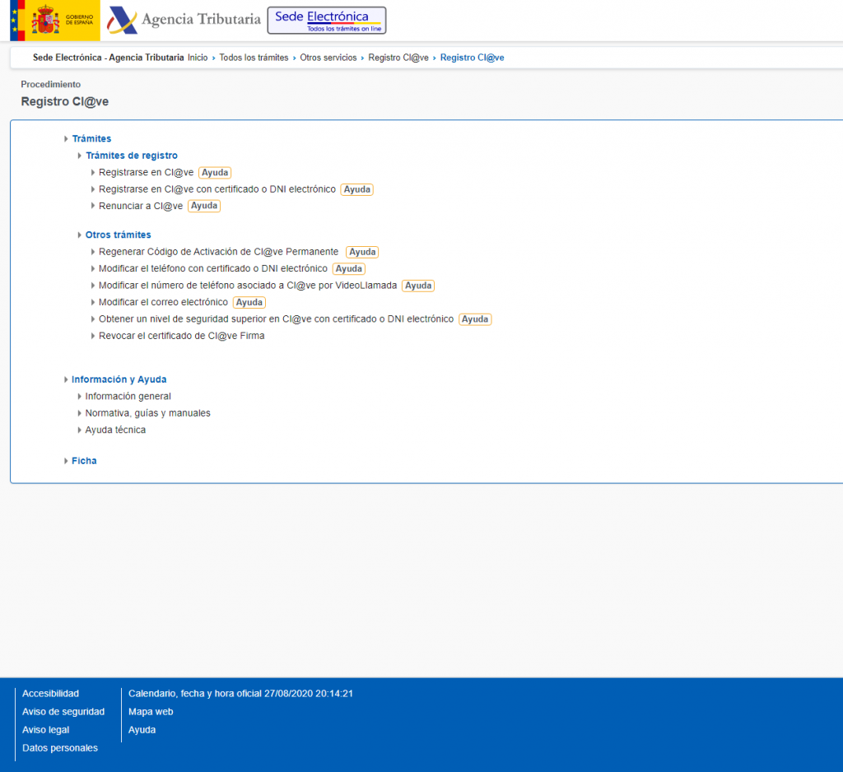This screenshot has width=843, height=772.
Task: Open 'Revocar el certificado de Cl@ve Firma'
Action: (182, 336)
